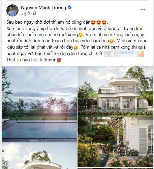This screenshot has height=169, width=154.
Task: Click the public globe privacy icon
Action: tap(34, 13)
